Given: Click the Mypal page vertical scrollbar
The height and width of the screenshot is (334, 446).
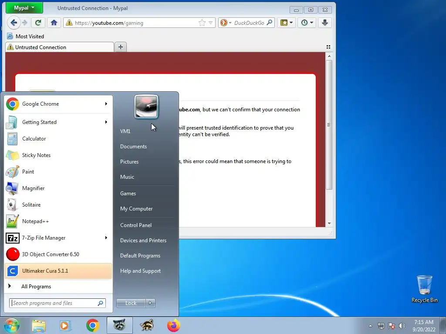Looking at the screenshot, I should [x=329, y=124].
